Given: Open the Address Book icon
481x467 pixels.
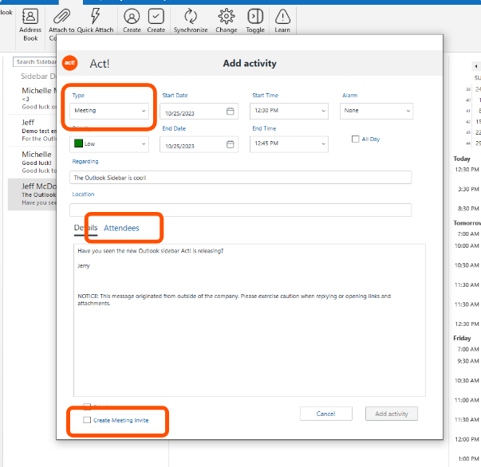Looking at the screenshot, I should pos(30,16).
